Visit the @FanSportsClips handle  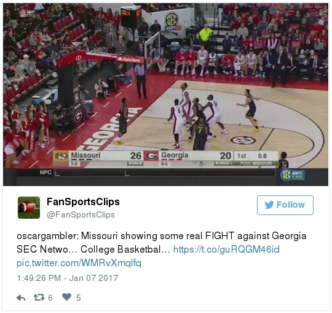tap(81, 215)
